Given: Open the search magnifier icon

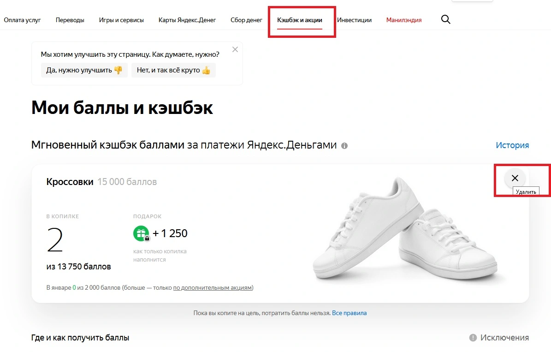Looking at the screenshot, I should coord(445,19).
